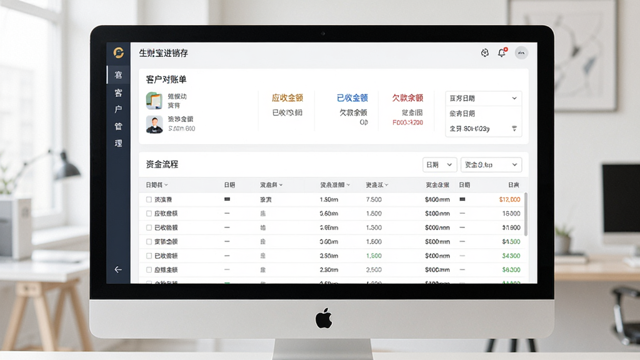
Task: Click the 7.500 table cell
Action: point(374,199)
